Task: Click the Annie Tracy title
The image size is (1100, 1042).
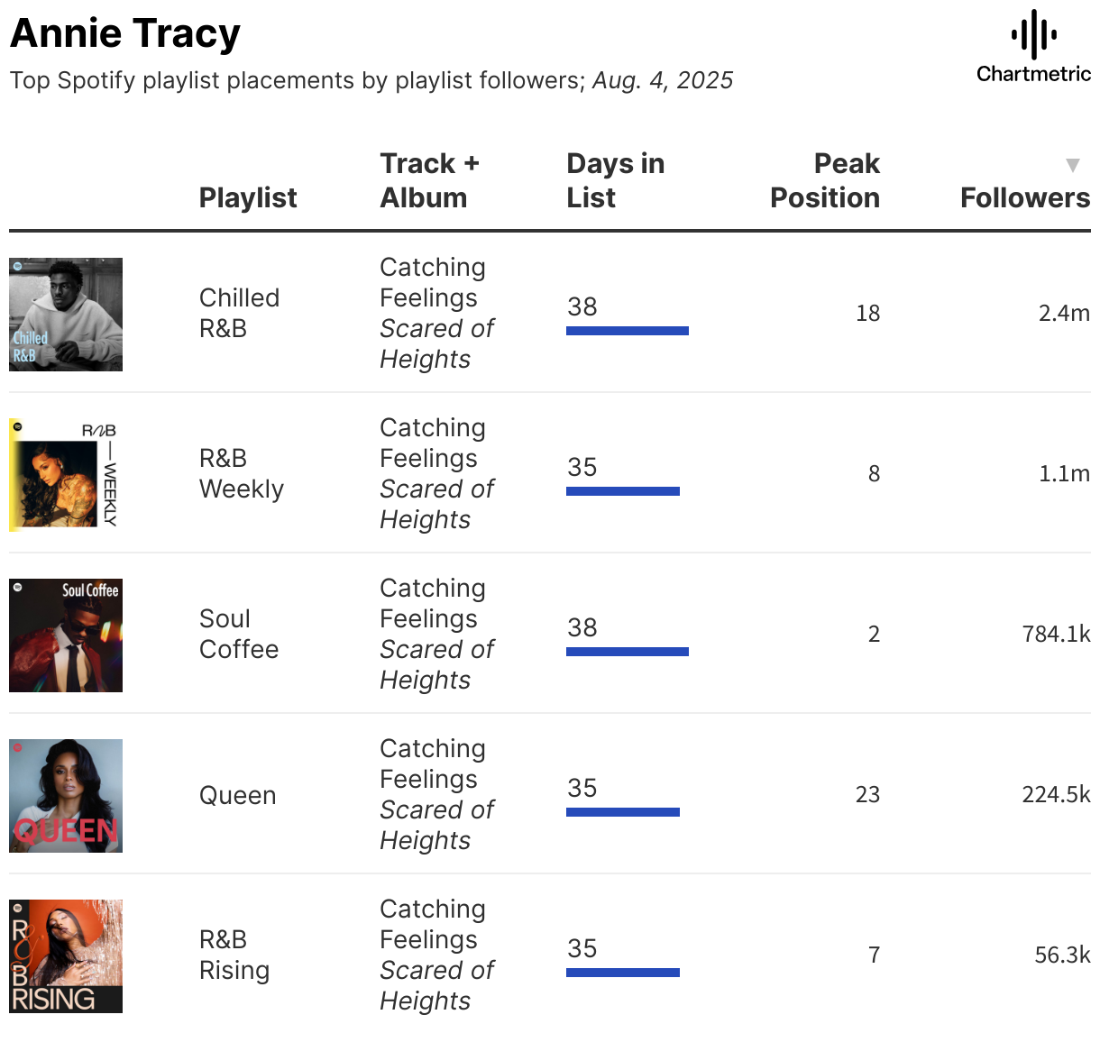Action: (125, 33)
